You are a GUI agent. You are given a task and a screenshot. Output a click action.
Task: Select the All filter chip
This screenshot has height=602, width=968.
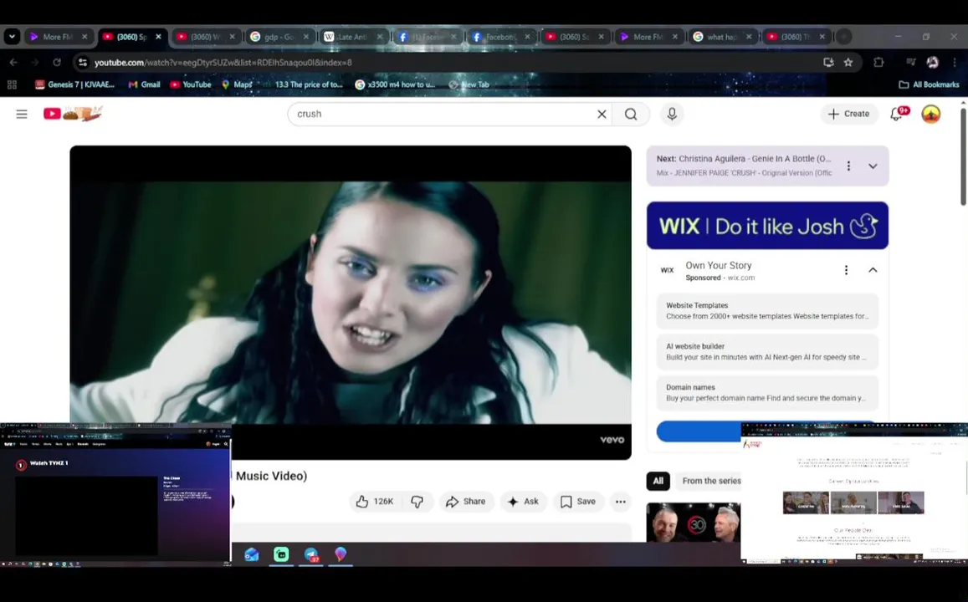658,481
